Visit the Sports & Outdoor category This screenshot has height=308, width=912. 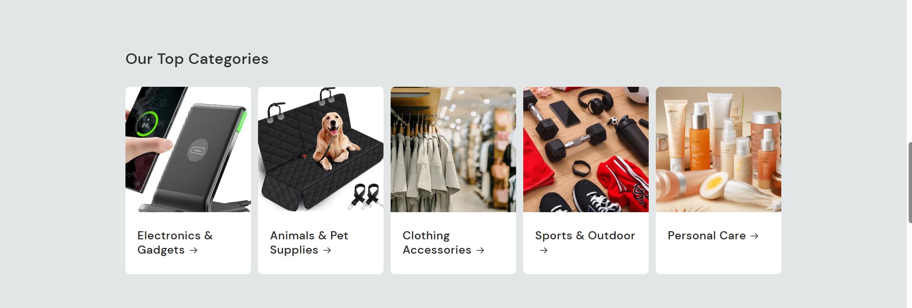point(585,236)
